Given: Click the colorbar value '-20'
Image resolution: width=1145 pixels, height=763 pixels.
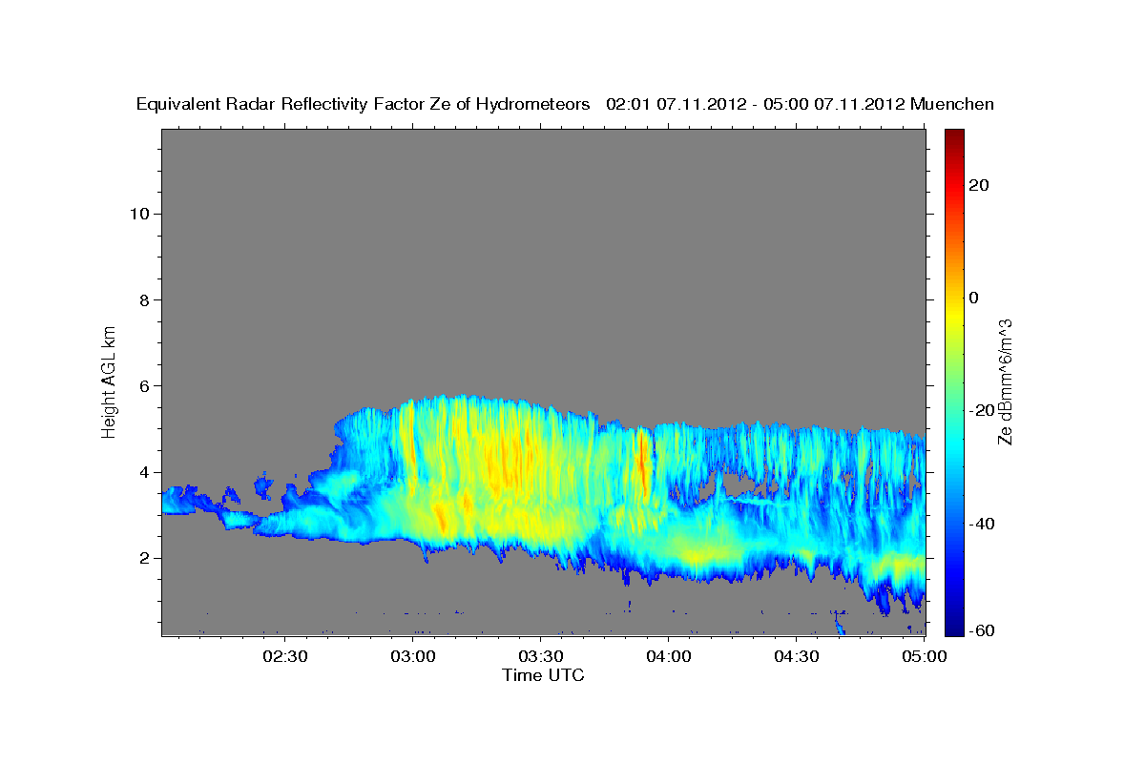Looking at the screenshot, I should (981, 411).
